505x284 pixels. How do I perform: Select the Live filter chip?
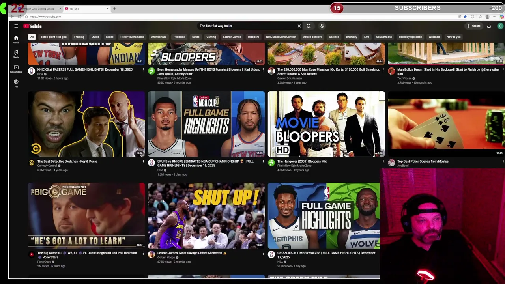pyautogui.click(x=367, y=37)
